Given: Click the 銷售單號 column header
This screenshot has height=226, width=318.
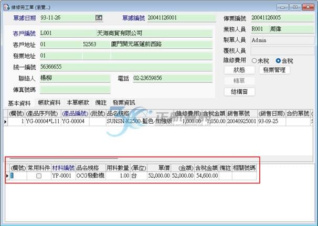Looking at the screenshot, I should click(242, 114).
